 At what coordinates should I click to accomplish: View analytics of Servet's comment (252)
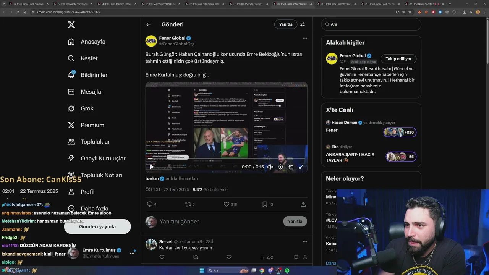[267, 257]
